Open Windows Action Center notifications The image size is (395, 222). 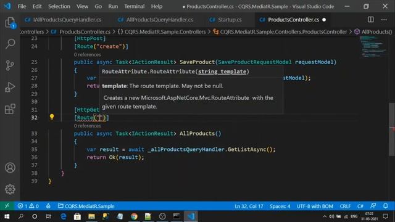[x=385, y=216]
